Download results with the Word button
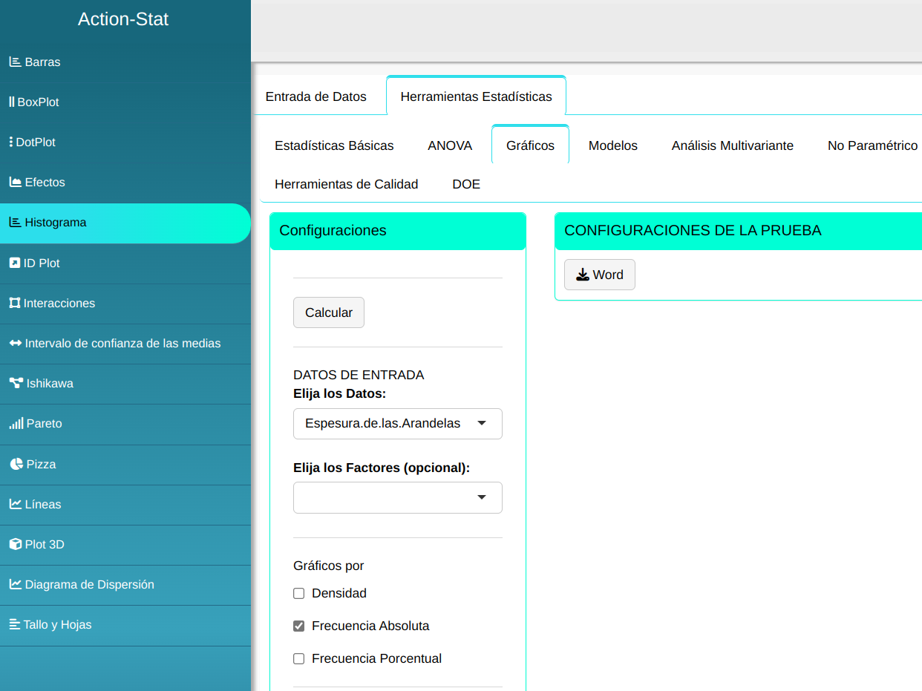Viewport: 922px width, 691px height. (599, 275)
